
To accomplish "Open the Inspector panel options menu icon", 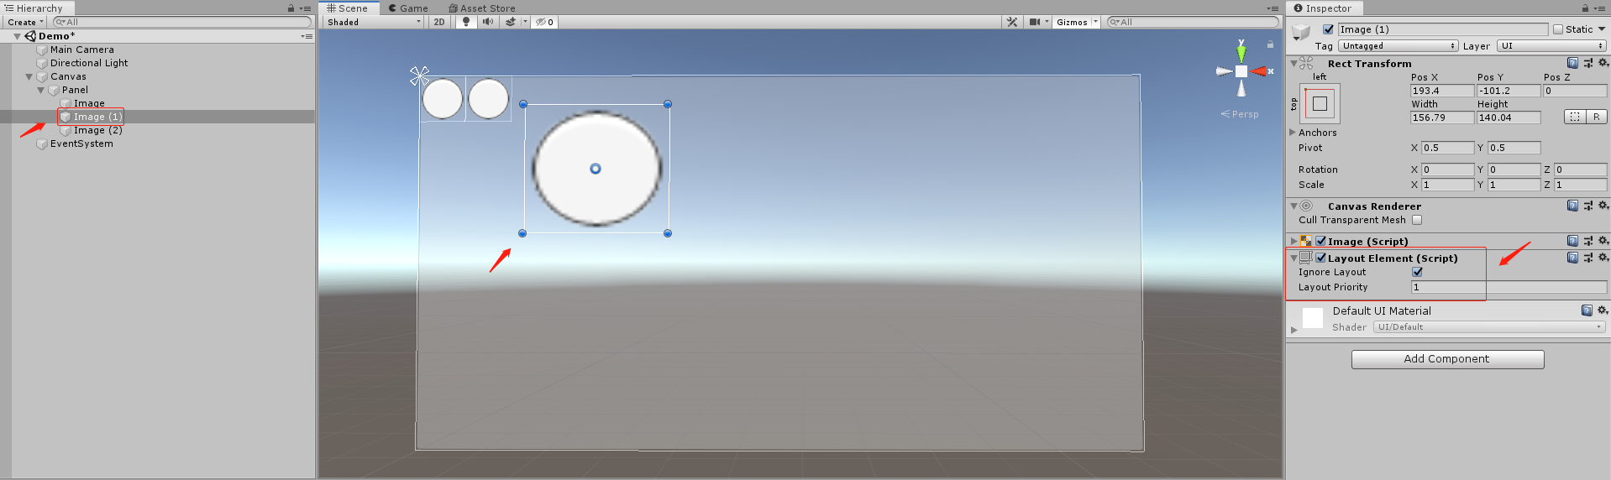I will tap(1600, 8).
